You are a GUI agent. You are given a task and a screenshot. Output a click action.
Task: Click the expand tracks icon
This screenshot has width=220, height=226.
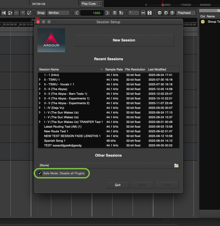point(149,13)
